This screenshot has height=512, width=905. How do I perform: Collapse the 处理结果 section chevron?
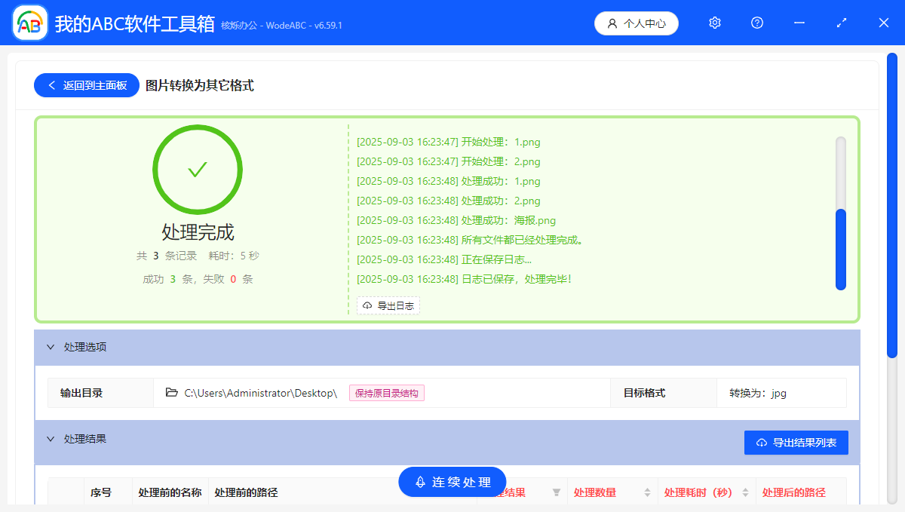(x=51, y=438)
